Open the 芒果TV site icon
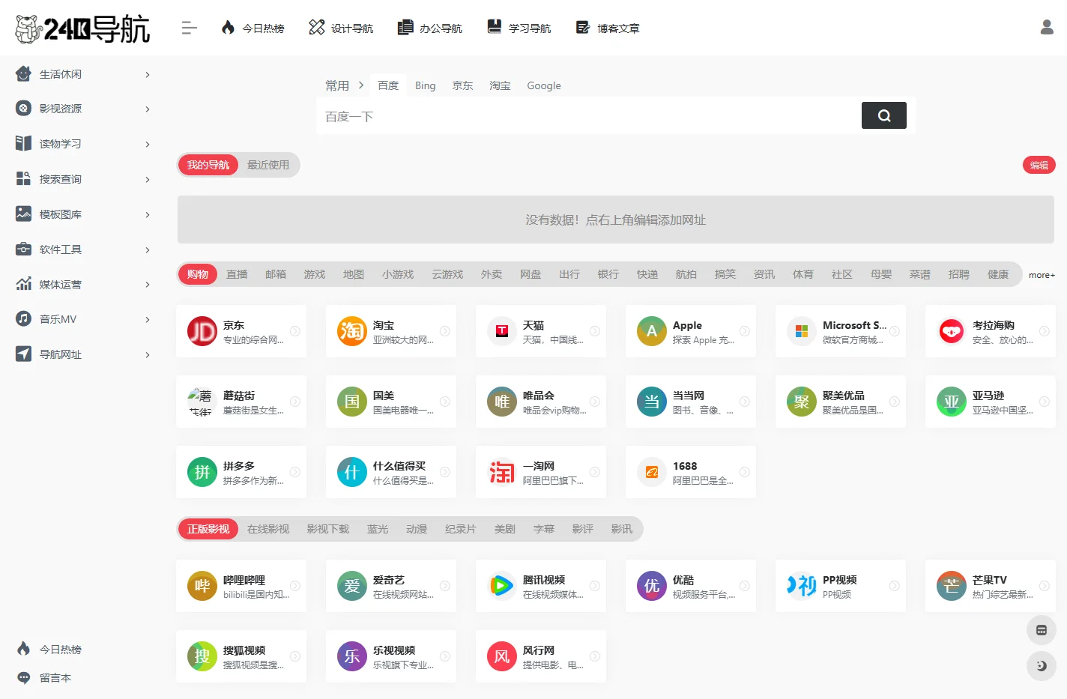The image size is (1067, 699). (951, 586)
